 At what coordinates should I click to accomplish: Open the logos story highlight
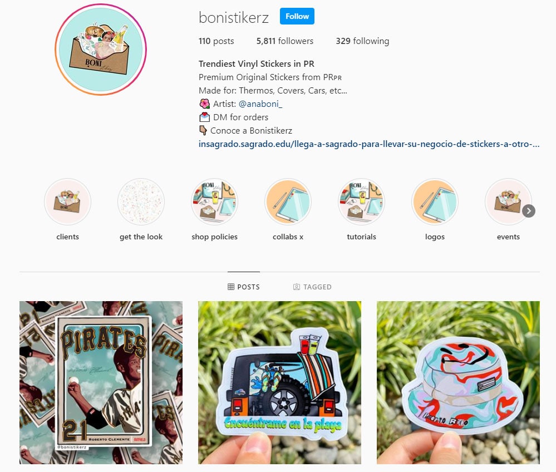tap(435, 202)
